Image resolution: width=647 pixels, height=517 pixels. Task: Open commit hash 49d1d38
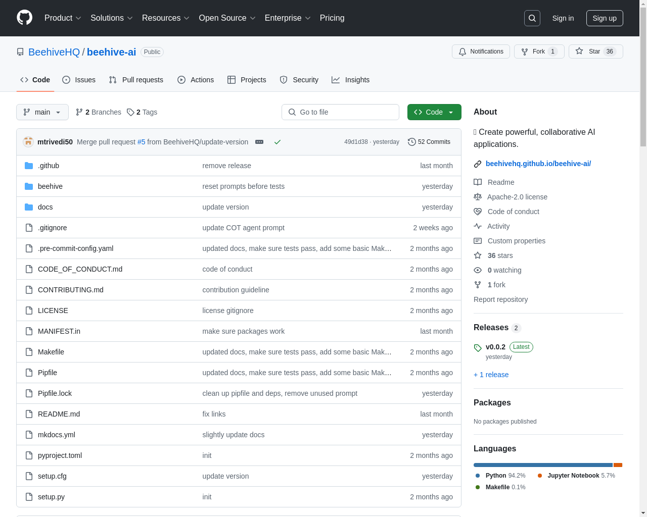click(x=356, y=142)
